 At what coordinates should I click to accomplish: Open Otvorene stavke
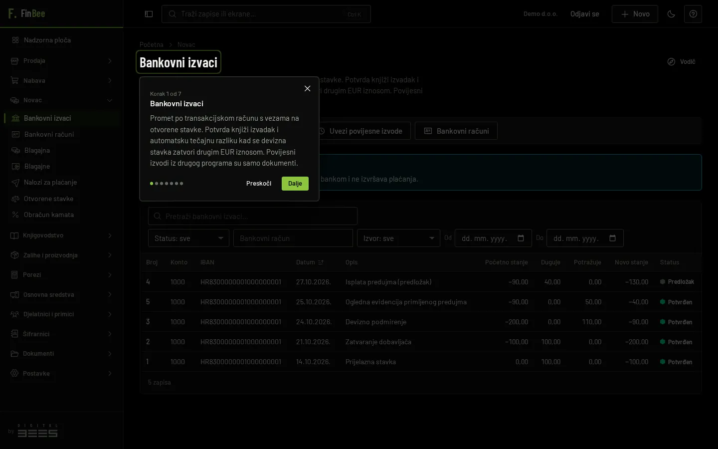(61, 199)
